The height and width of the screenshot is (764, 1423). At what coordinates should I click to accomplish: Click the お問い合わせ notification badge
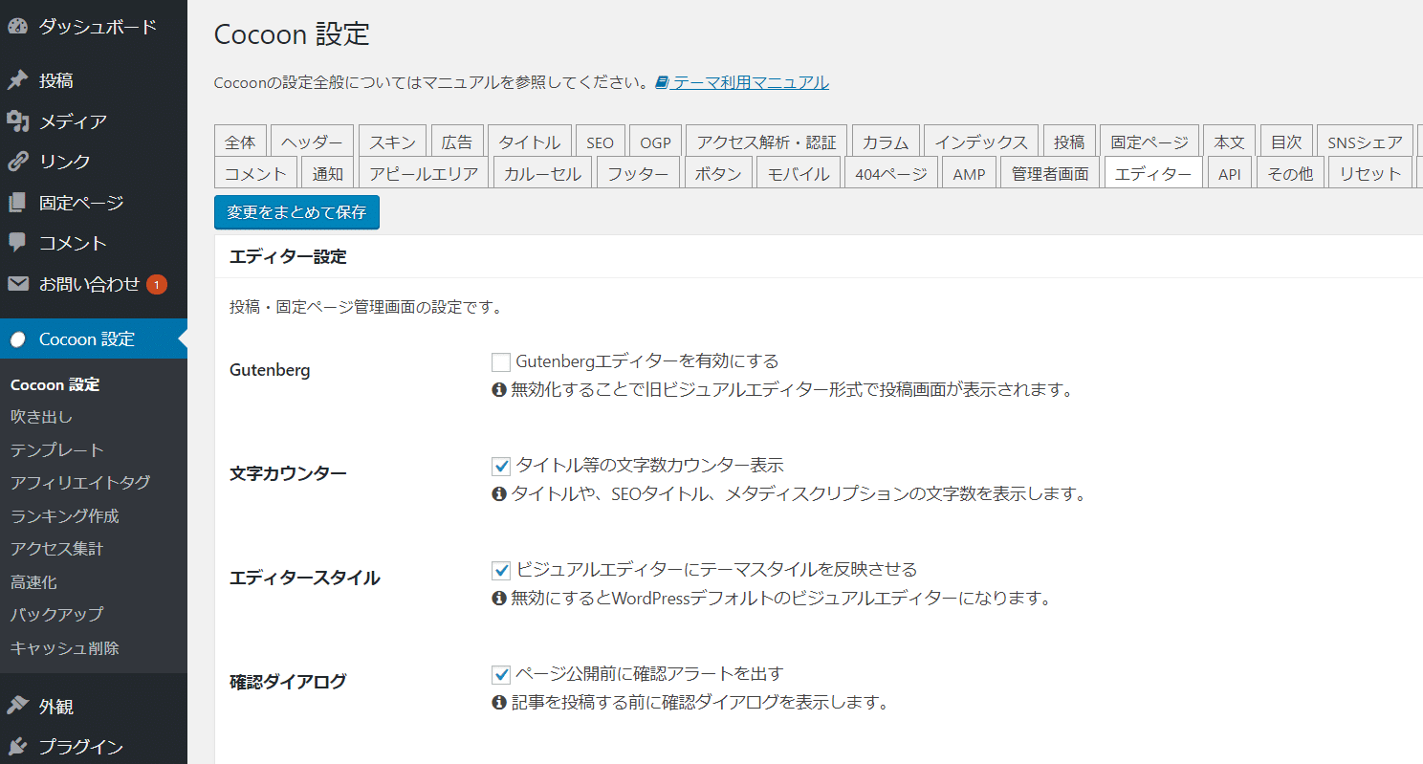[x=157, y=284]
